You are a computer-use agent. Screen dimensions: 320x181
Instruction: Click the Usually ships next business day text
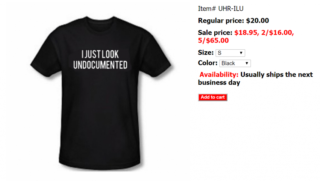click(x=255, y=78)
